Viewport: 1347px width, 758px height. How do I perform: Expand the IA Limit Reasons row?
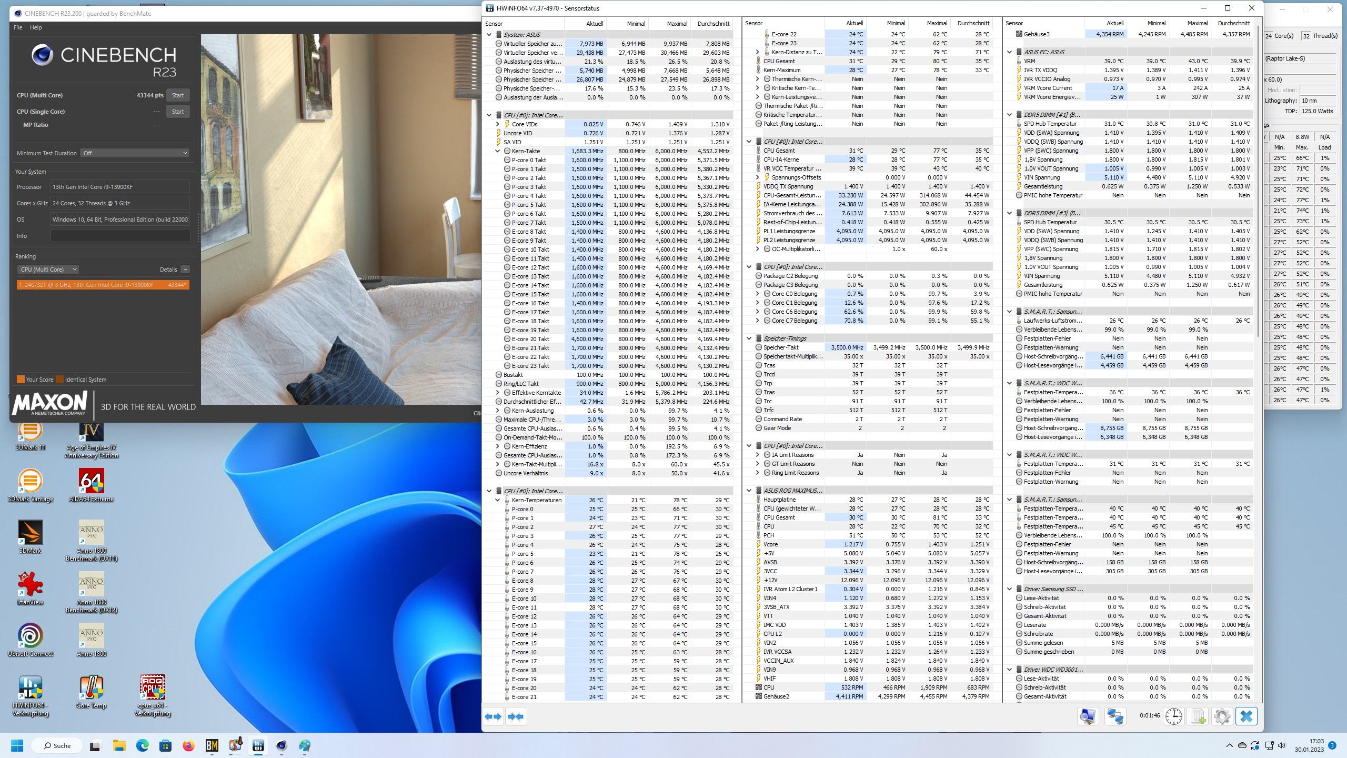[758, 455]
